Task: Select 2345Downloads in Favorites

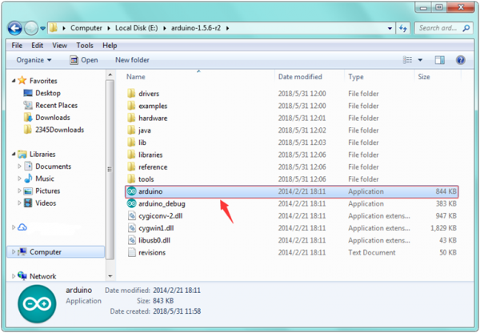Action: [x=59, y=130]
